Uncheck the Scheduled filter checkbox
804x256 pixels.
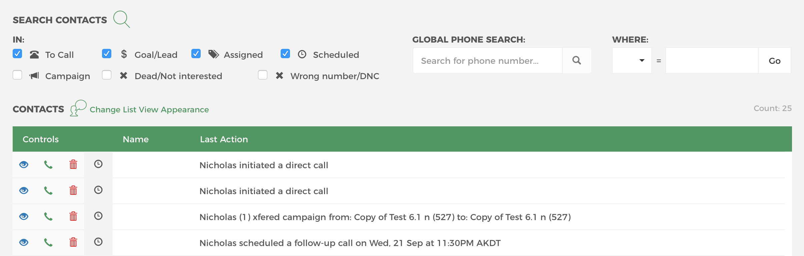(x=285, y=54)
